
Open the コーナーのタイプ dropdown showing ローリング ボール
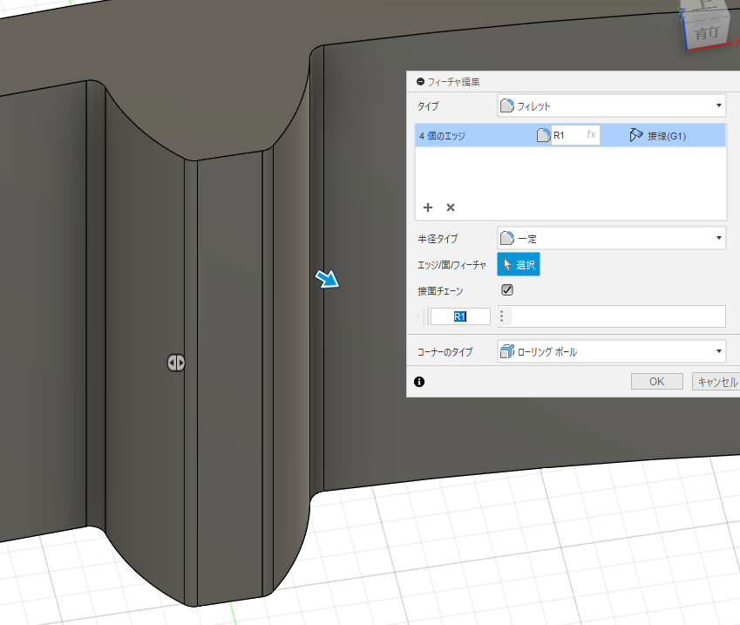610,352
